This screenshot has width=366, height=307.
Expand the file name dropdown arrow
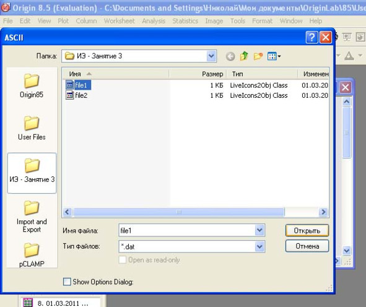(259, 230)
